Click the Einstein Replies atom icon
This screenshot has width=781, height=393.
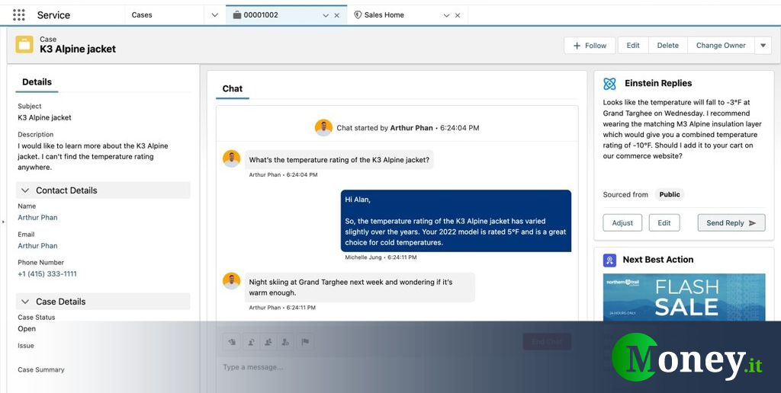609,84
